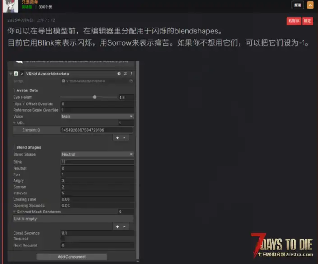The image size is (318, 264).
Task: Open the component three-dot options menu
Action: point(131,74)
